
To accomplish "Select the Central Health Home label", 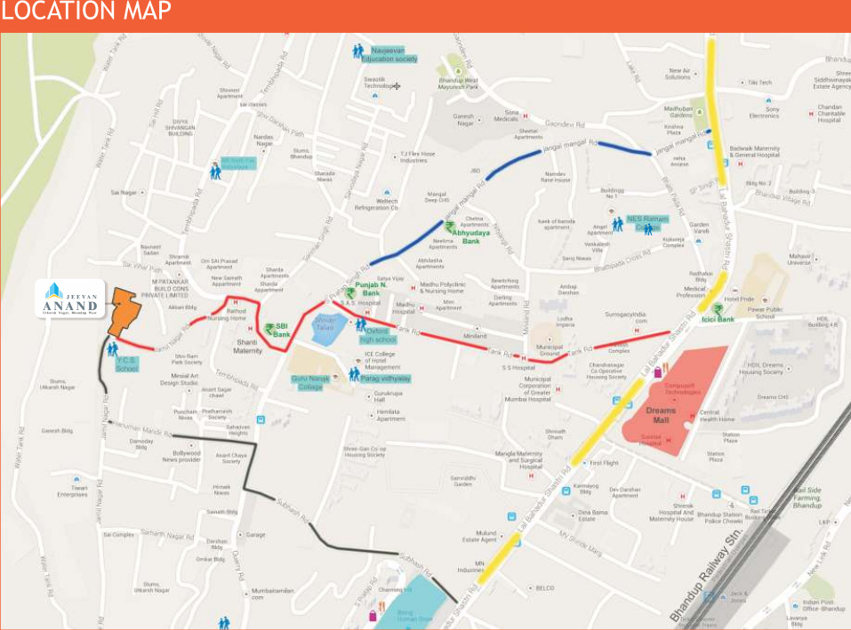I will [x=717, y=416].
